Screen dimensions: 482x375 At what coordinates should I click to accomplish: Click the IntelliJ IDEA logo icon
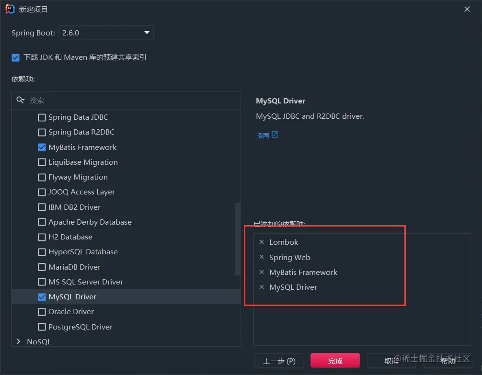(x=10, y=9)
